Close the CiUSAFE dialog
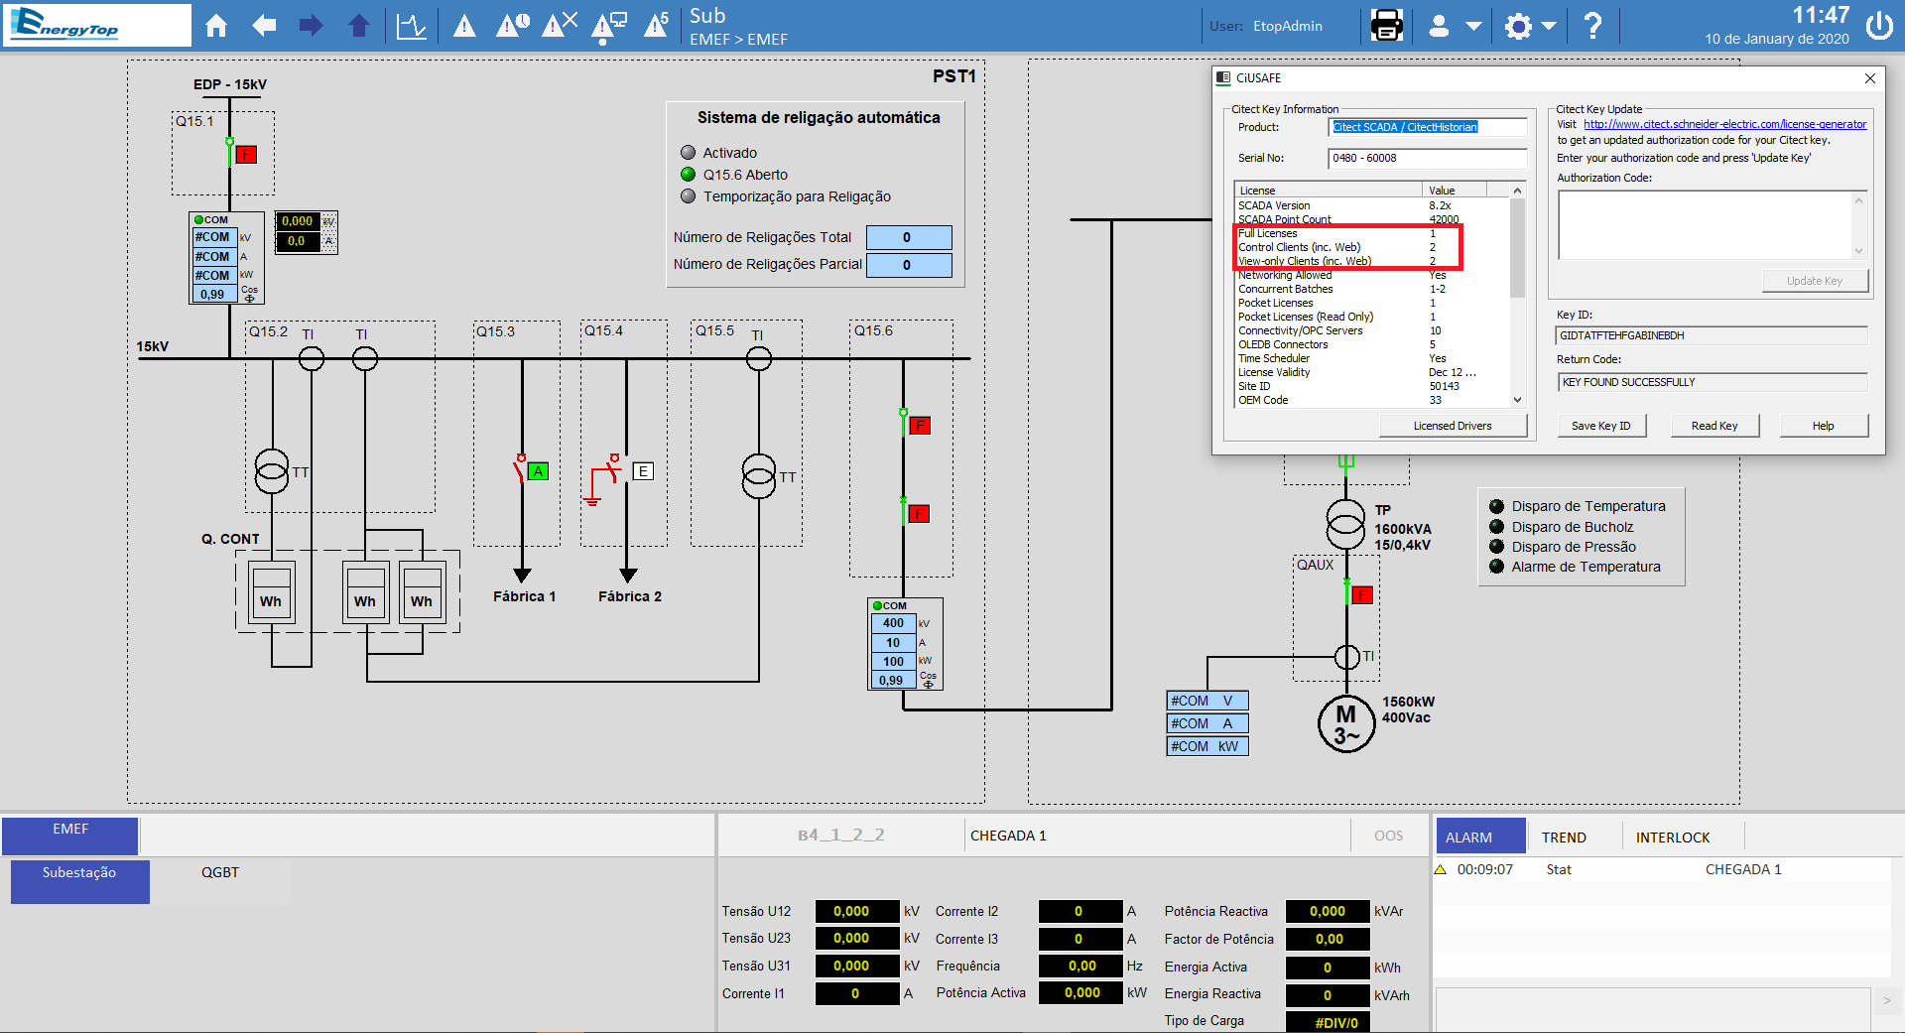1905x1033 pixels. (x=1869, y=78)
